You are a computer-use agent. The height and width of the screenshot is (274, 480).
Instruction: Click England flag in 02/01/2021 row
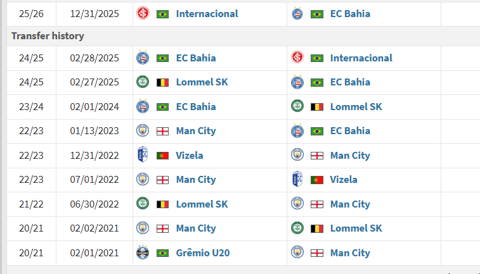point(317,253)
